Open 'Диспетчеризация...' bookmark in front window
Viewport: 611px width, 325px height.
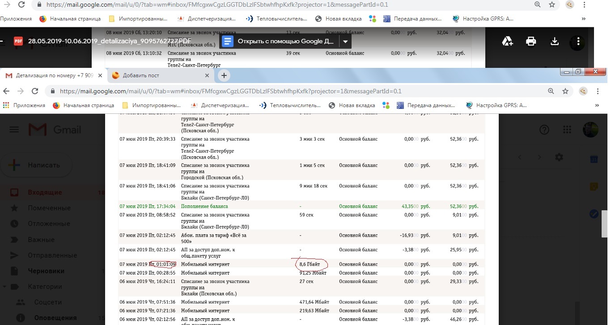pyautogui.click(x=220, y=105)
